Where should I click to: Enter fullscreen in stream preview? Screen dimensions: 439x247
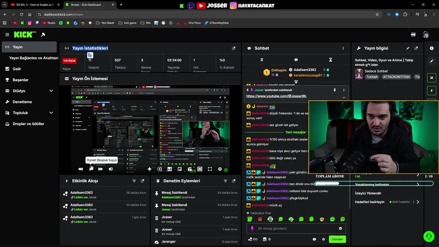click(210, 169)
